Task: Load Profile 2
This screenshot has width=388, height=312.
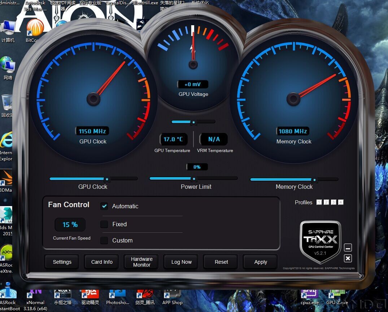Action: pyautogui.click(x=326, y=202)
